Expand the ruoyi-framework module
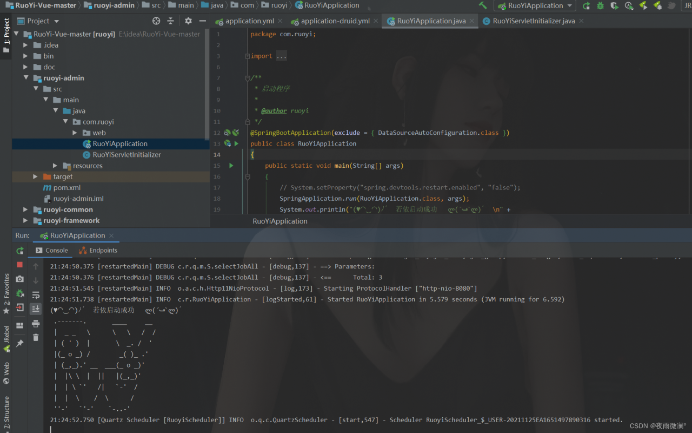 (25, 220)
